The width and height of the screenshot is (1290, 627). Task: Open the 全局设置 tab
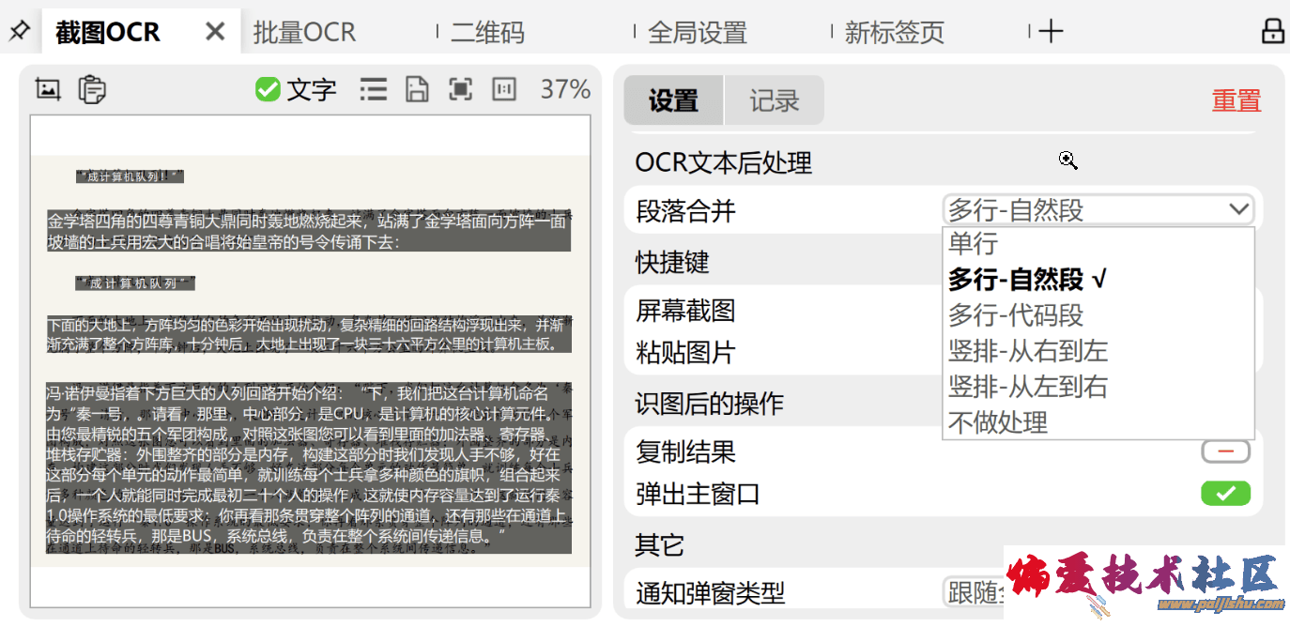[698, 33]
